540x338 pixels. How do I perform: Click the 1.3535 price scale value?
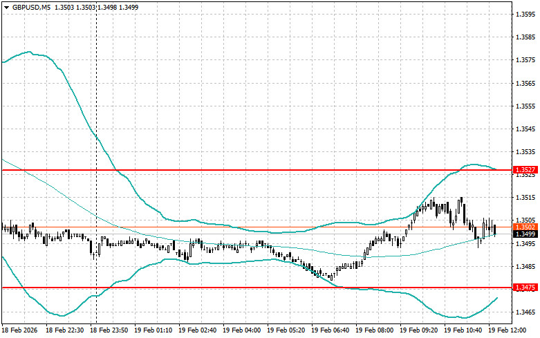525,152
